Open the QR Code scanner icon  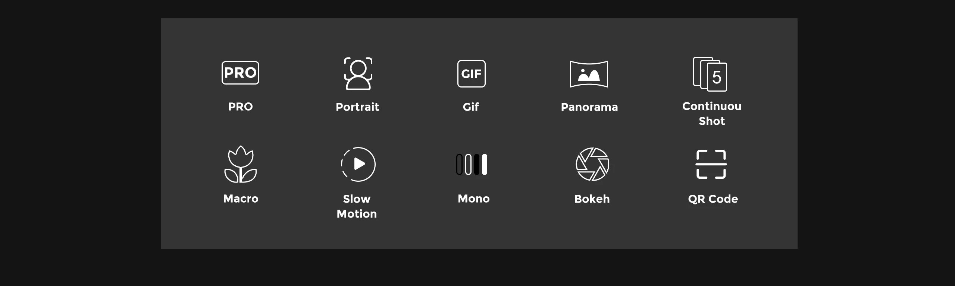[x=711, y=164]
